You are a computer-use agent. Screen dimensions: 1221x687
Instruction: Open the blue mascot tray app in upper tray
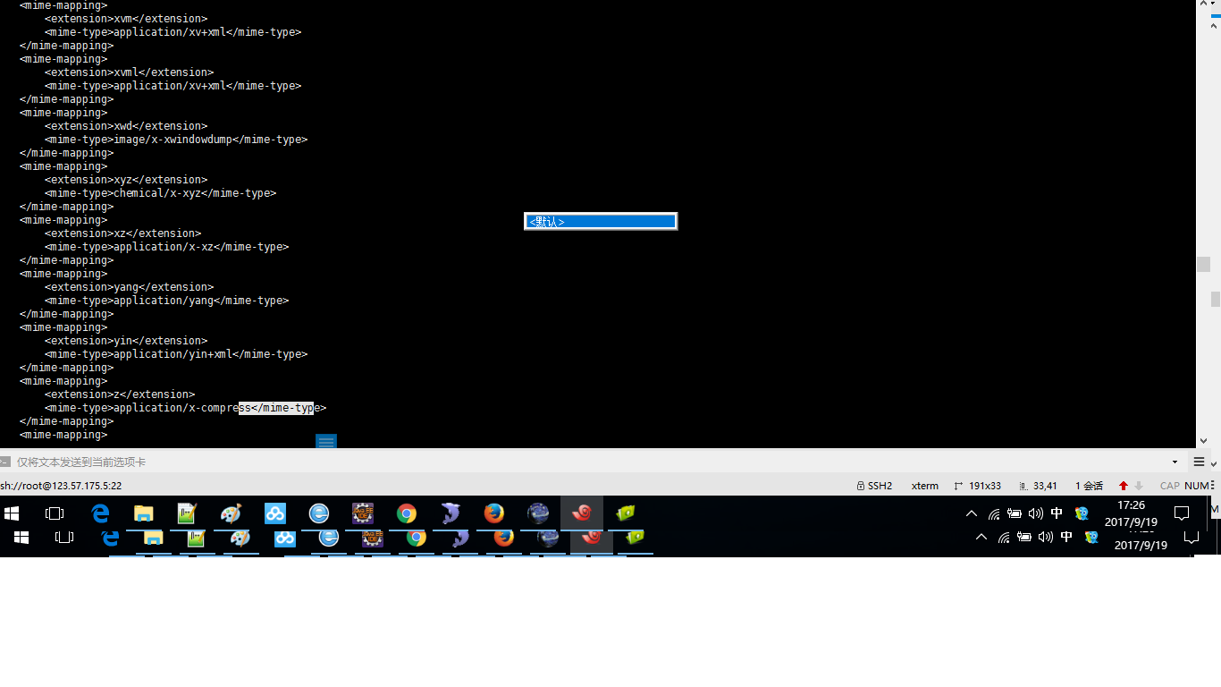1082,513
